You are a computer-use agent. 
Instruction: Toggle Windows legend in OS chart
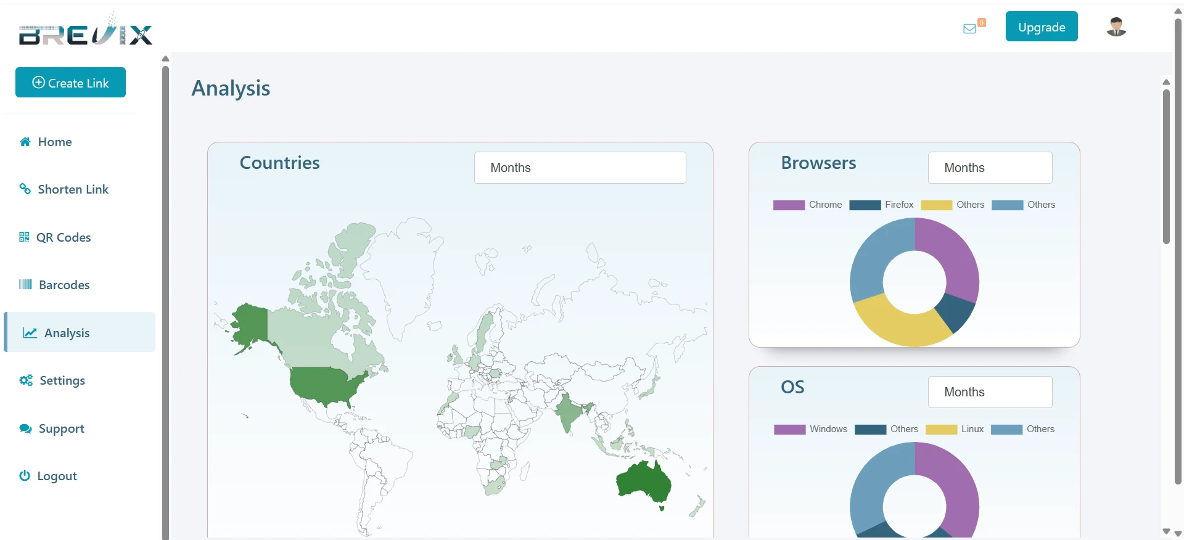click(810, 430)
